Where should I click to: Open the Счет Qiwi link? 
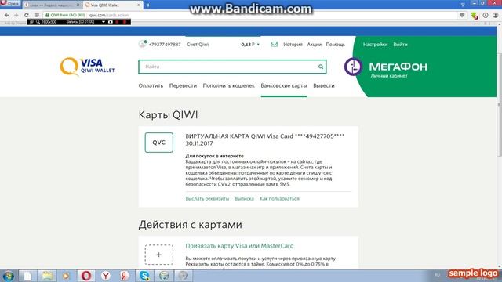point(198,45)
